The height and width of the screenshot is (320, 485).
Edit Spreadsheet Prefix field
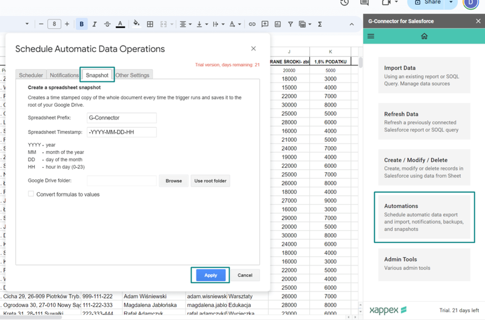122,118
